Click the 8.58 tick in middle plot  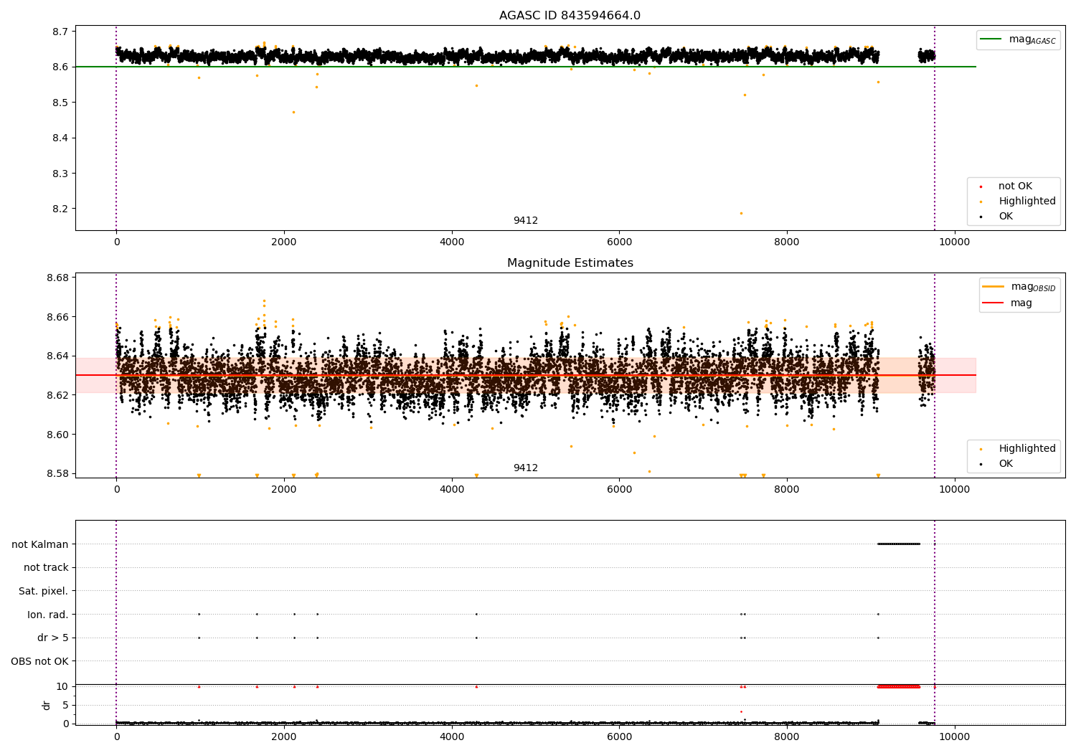click(58, 473)
